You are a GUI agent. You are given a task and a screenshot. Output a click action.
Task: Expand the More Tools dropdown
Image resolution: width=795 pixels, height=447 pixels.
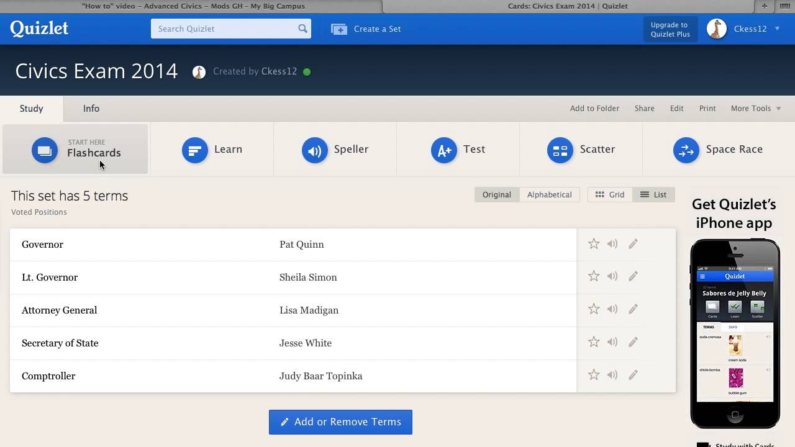click(756, 108)
